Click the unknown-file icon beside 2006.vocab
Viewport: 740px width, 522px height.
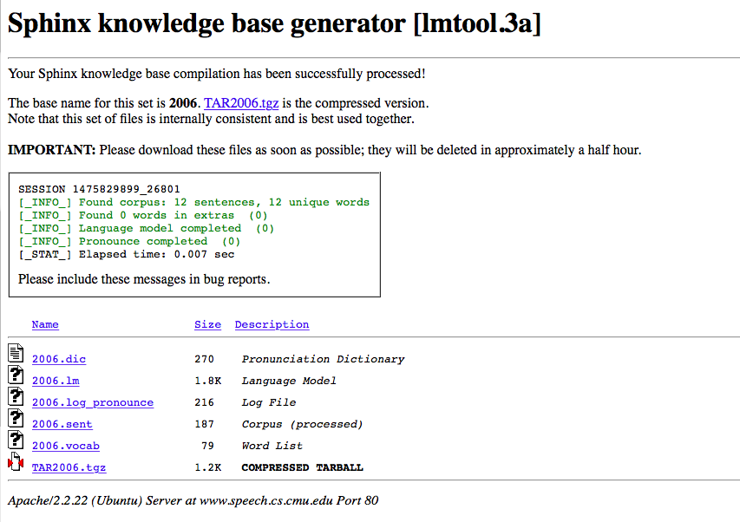click(x=16, y=440)
